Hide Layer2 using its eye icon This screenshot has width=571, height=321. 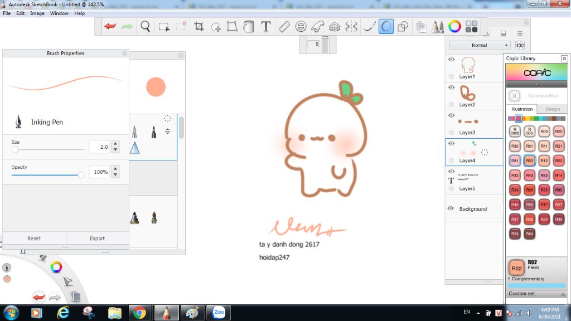pyautogui.click(x=451, y=87)
